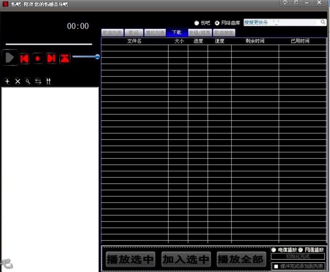
Task: Select the 网络曲库 radio button
Action: click(x=217, y=23)
